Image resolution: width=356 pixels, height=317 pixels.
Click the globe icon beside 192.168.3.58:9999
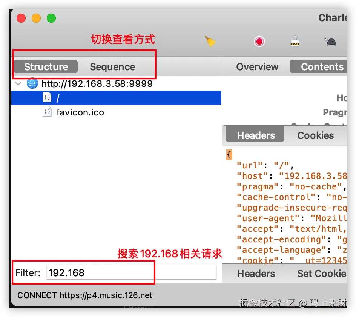pos(32,83)
